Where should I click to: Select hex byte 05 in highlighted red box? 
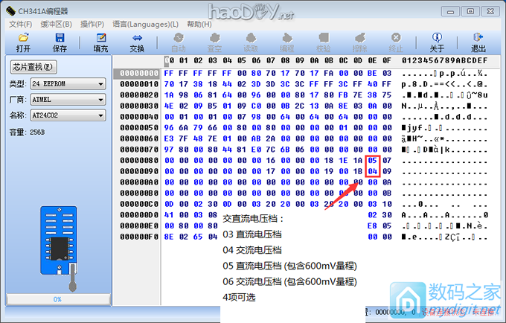point(372,160)
